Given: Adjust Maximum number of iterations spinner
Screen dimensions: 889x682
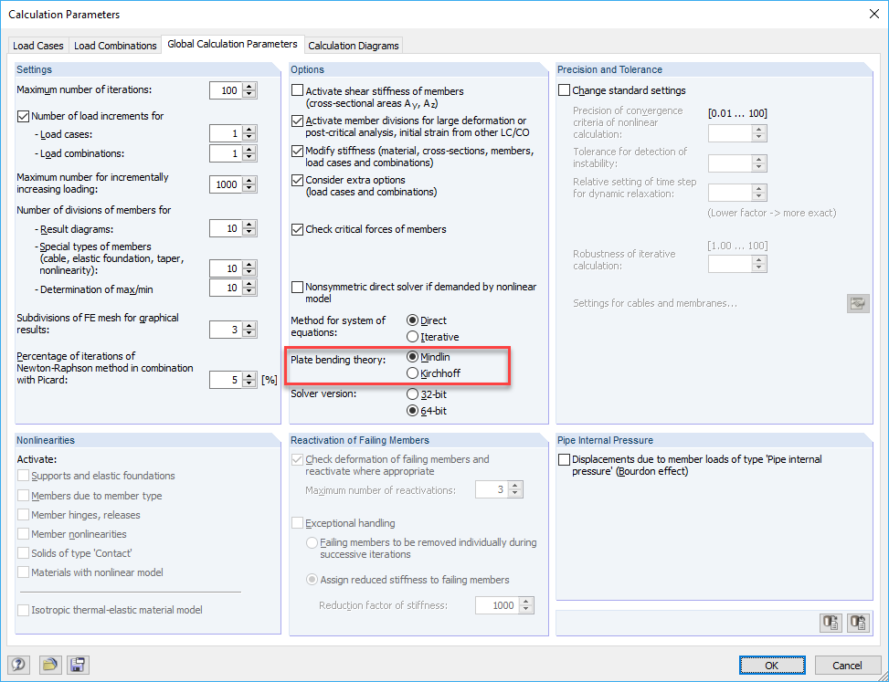Looking at the screenshot, I should [x=249, y=90].
